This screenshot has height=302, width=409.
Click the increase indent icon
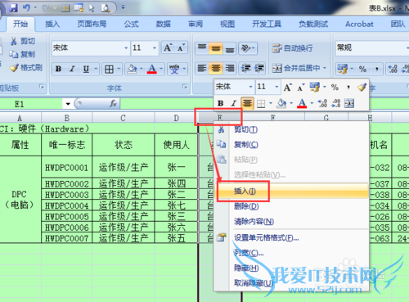point(259,68)
